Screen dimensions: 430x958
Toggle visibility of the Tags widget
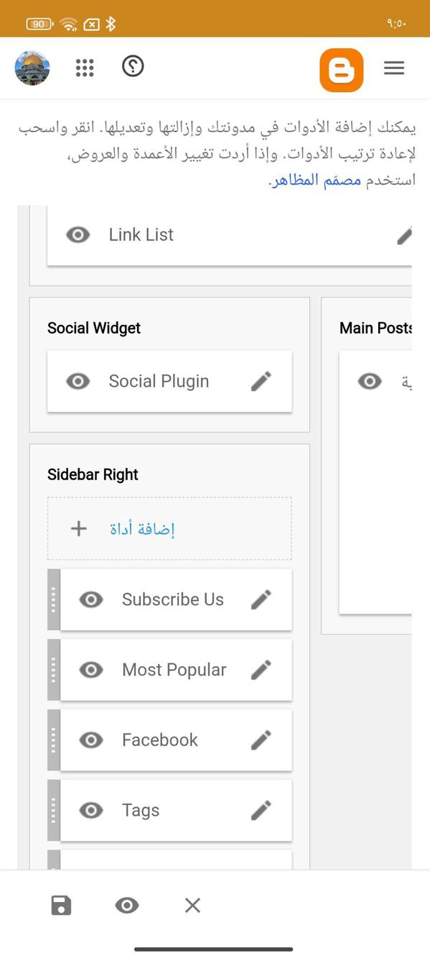tap(91, 810)
